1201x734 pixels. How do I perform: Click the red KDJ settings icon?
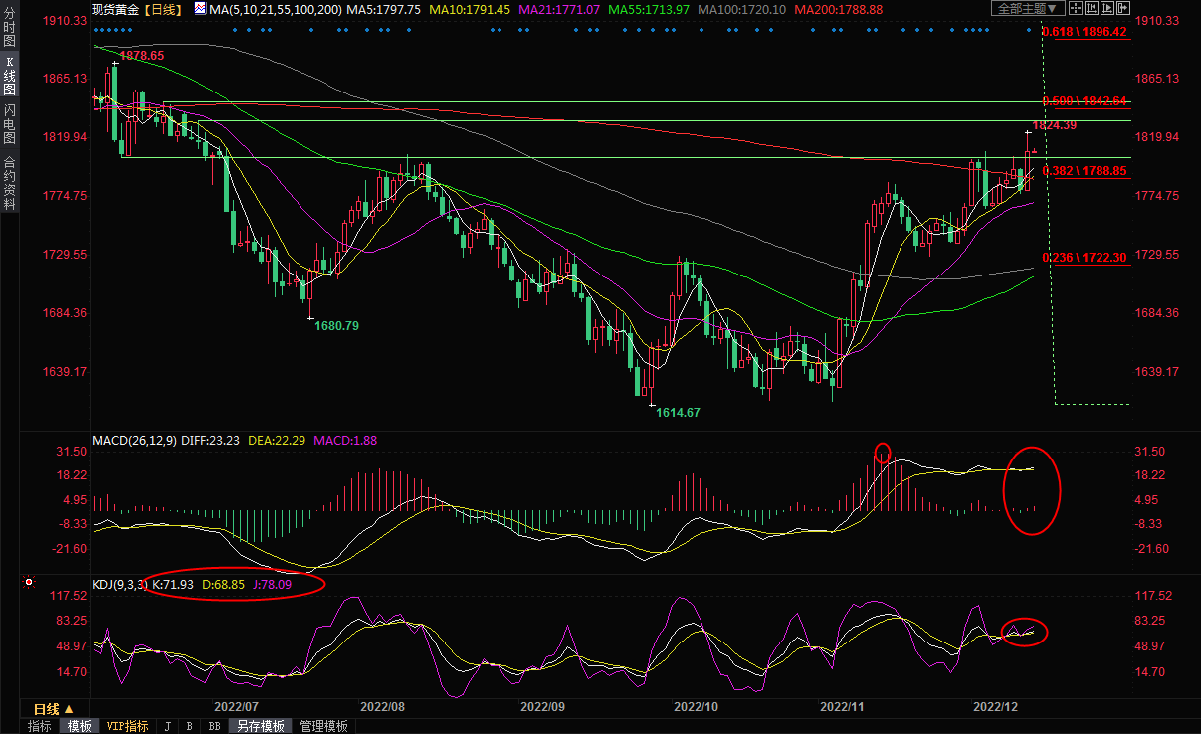pos(29,583)
